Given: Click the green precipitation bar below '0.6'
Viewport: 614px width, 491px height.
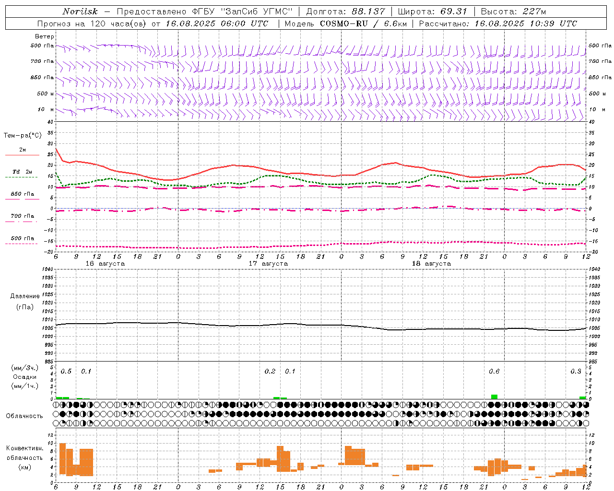Looking at the screenshot, I should [494, 397].
